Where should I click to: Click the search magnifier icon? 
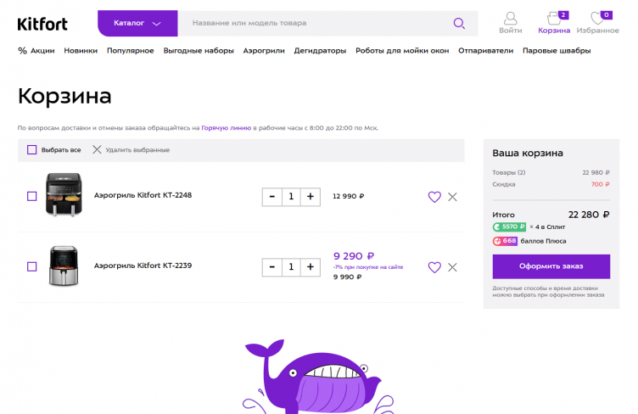pyautogui.click(x=459, y=23)
